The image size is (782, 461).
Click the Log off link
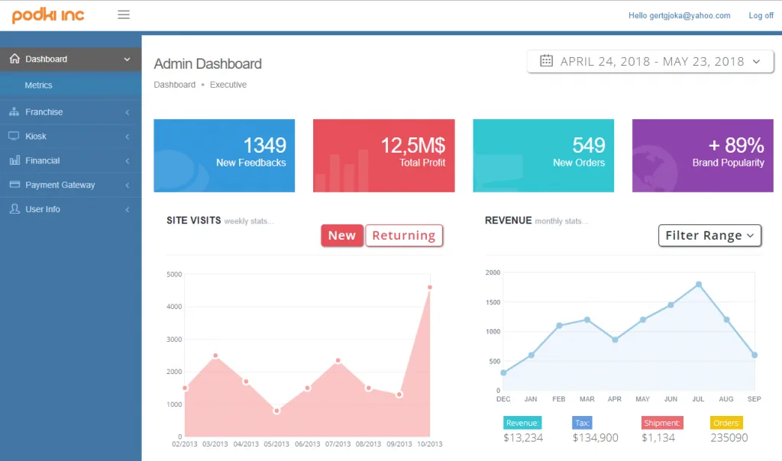coord(761,15)
